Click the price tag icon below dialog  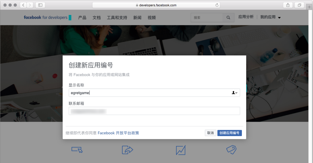click(x=231, y=150)
